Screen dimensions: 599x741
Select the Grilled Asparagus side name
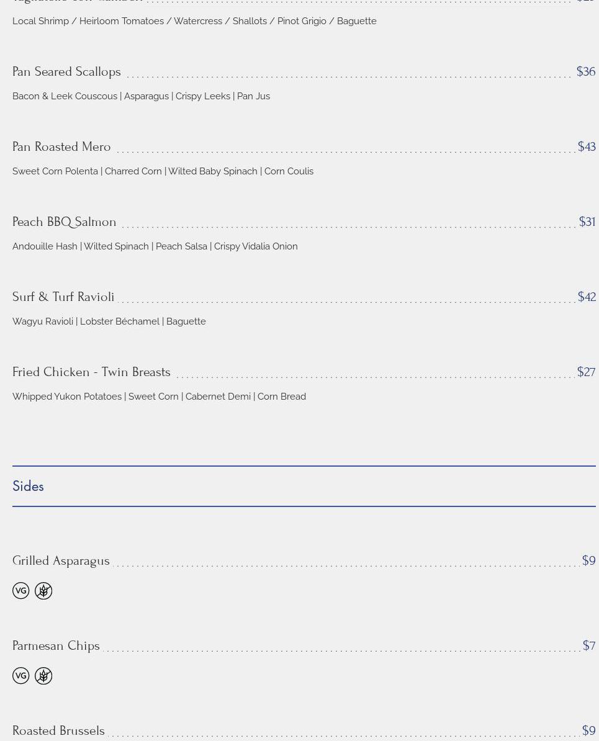tap(61, 561)
